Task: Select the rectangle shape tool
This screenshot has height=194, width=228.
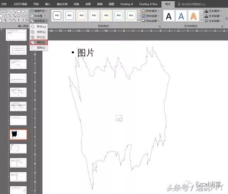Action: 19,11
